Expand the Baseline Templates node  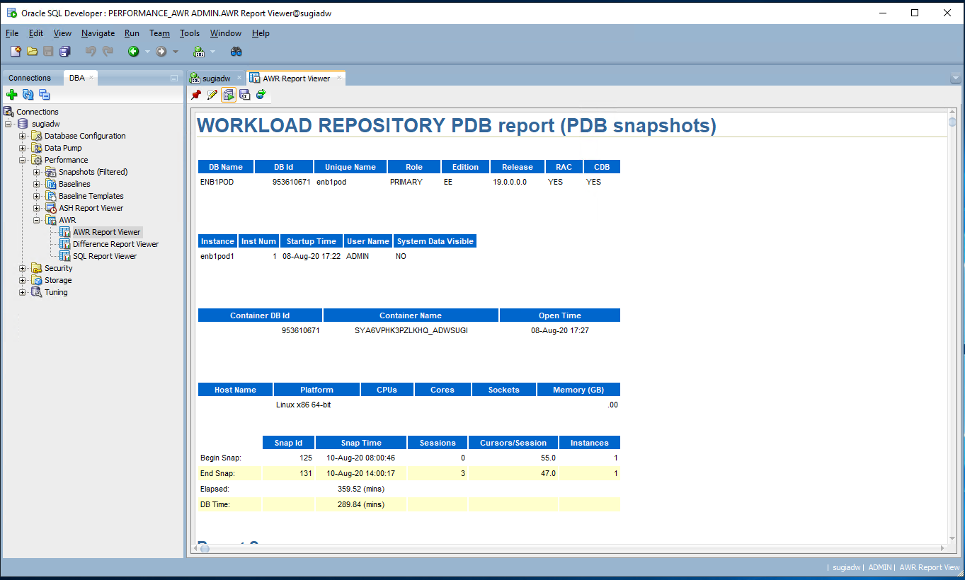[37, 196]
